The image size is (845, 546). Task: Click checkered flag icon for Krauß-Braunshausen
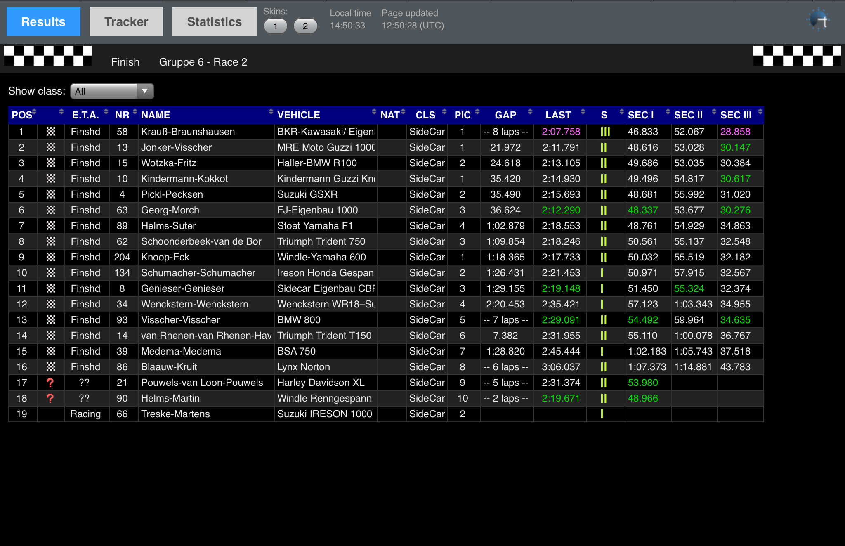coord(51,132)
